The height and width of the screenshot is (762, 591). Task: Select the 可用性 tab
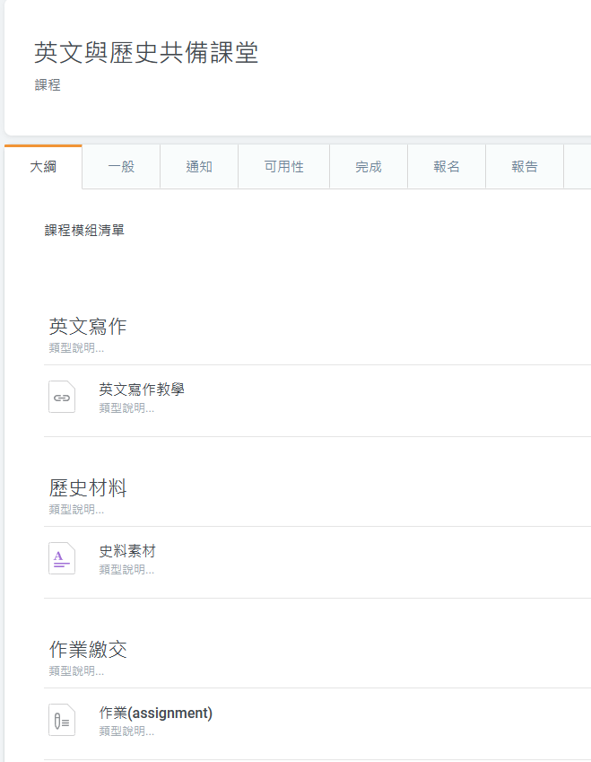point(283,167)
